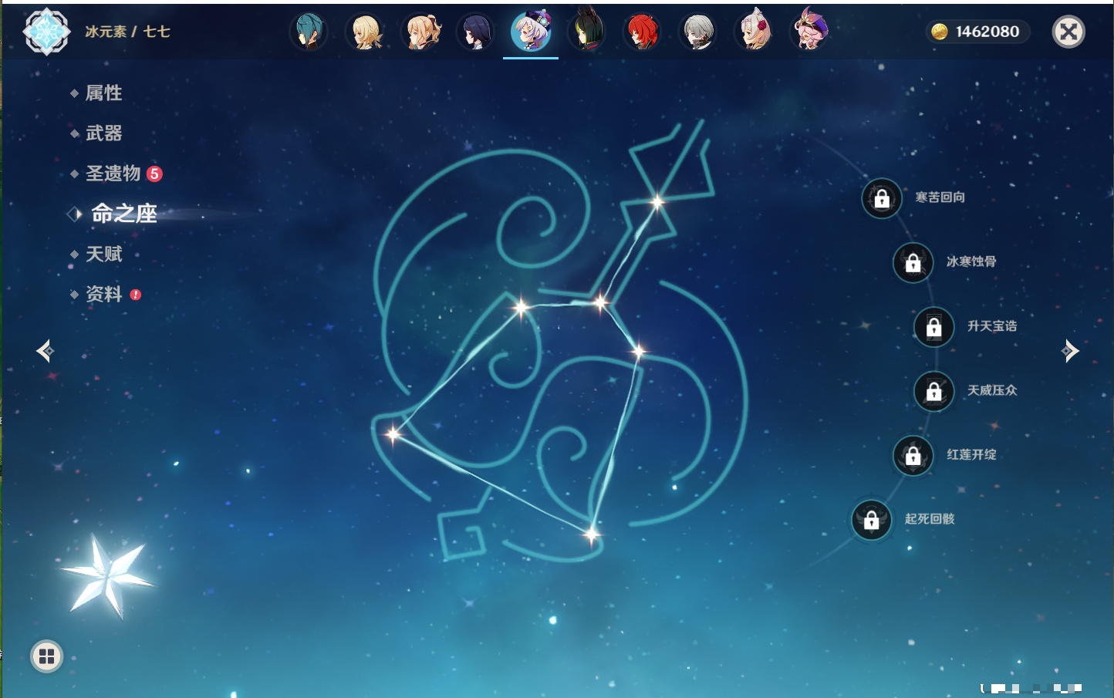This screenshot has width=1114, height=698.
Task: Switch to the 属性 tab
Action: [103, 93]
